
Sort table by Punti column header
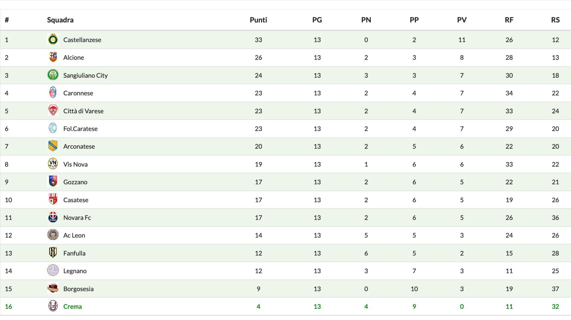click(x=258, y=20)
